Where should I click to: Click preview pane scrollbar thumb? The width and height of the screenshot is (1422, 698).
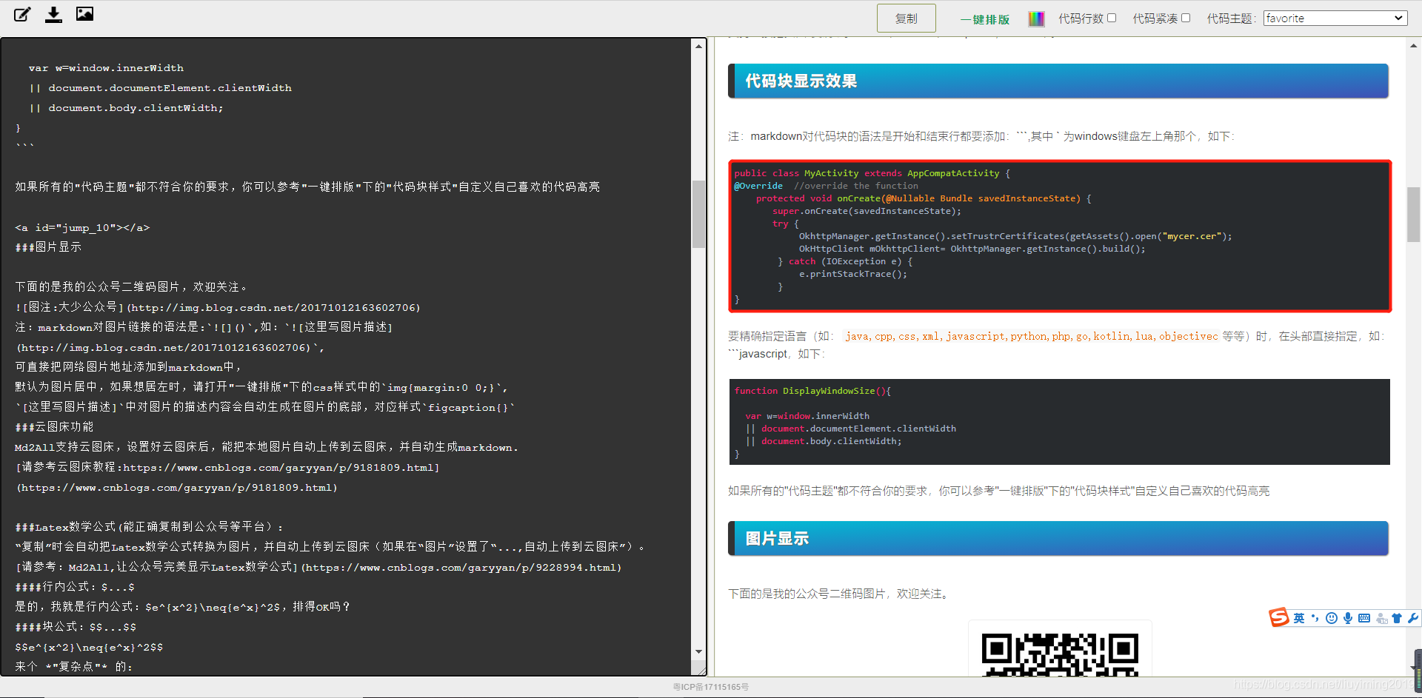point(1413,215)
